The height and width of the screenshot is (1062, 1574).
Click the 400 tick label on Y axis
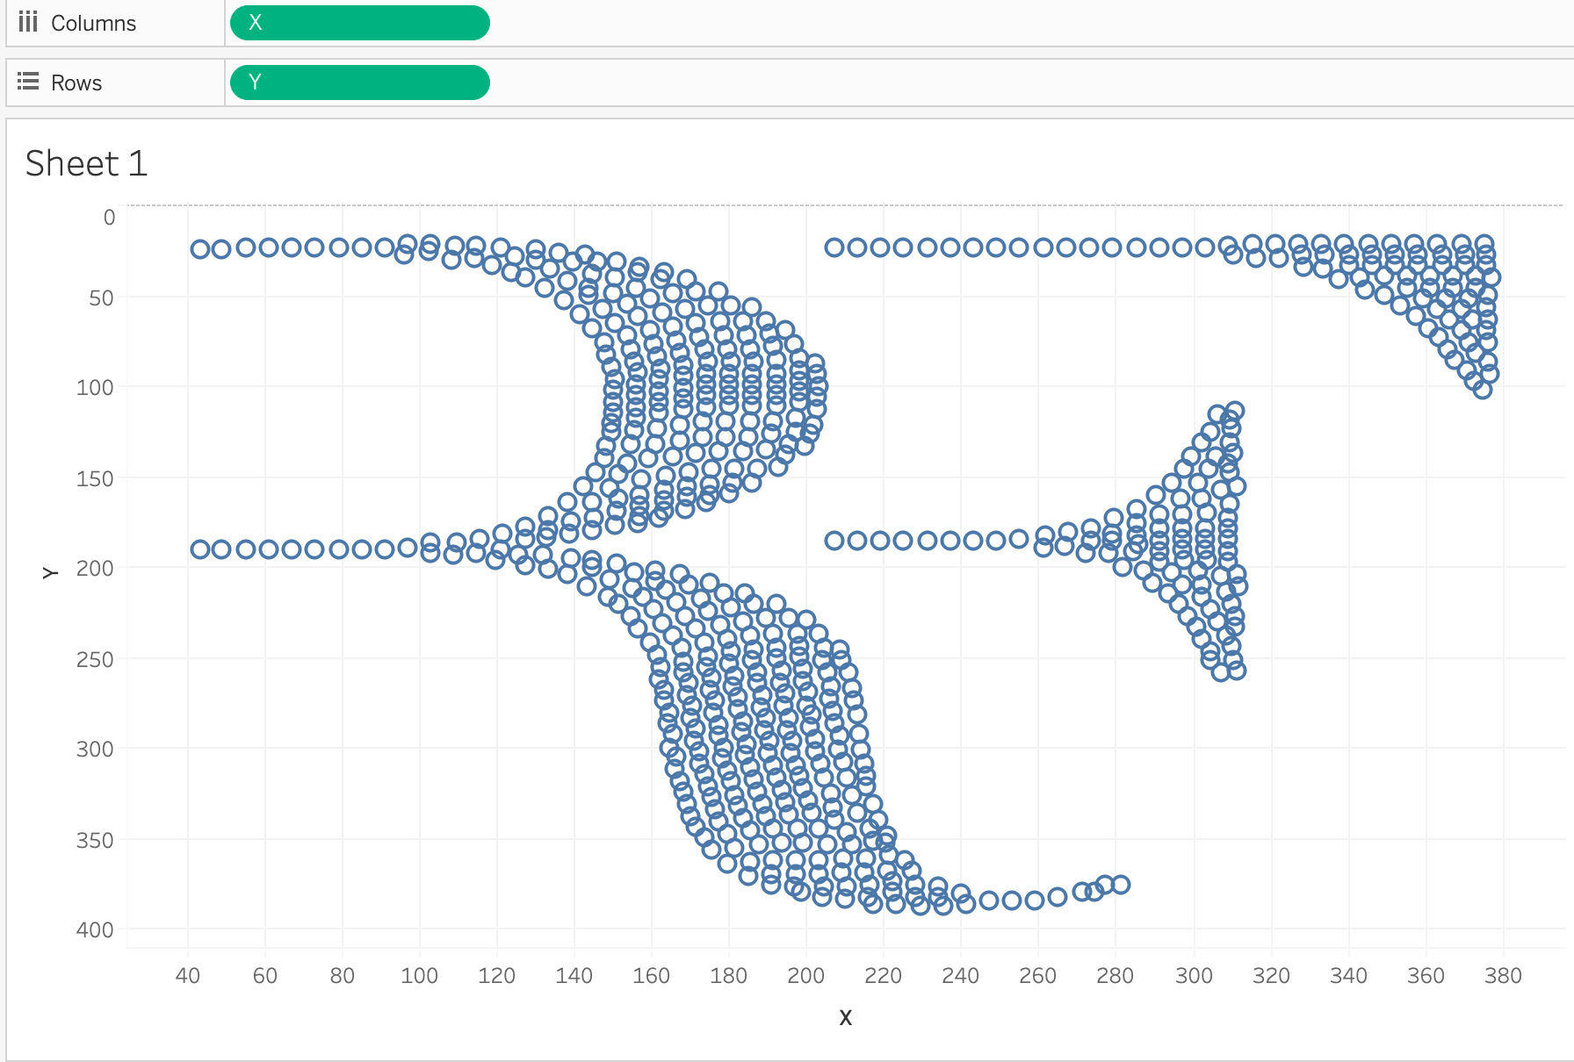(95, 930)
